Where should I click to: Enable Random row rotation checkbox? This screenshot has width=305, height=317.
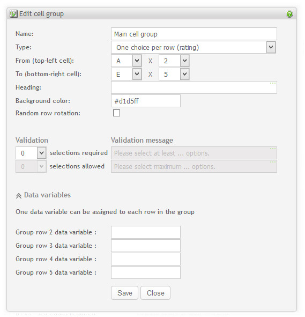pyautogui.click(x=116, y=113)
